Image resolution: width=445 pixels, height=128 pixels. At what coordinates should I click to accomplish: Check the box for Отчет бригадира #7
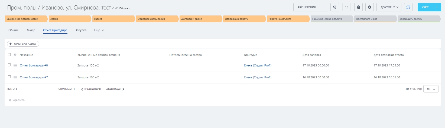click(9, 77)
